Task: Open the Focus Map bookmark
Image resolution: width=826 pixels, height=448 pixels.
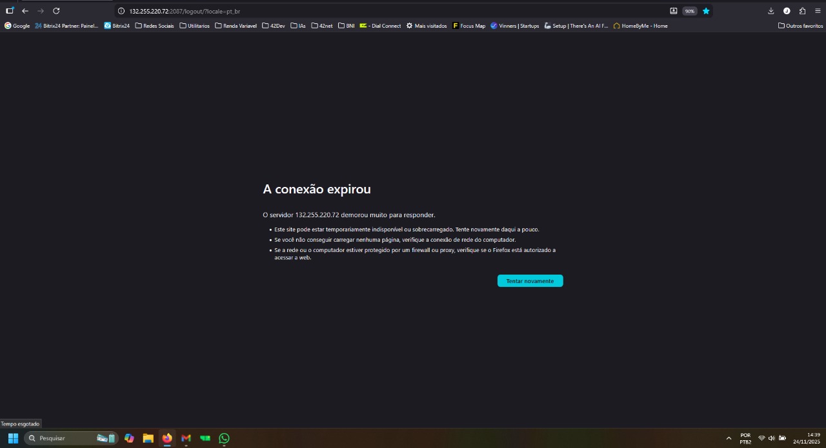Action: click(468, 26)
